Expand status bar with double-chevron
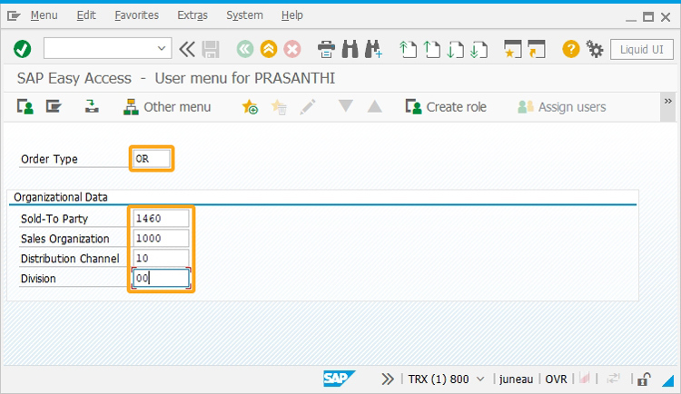Image resolution: width=681 pixels, height=394 pixels. (388, 379)
